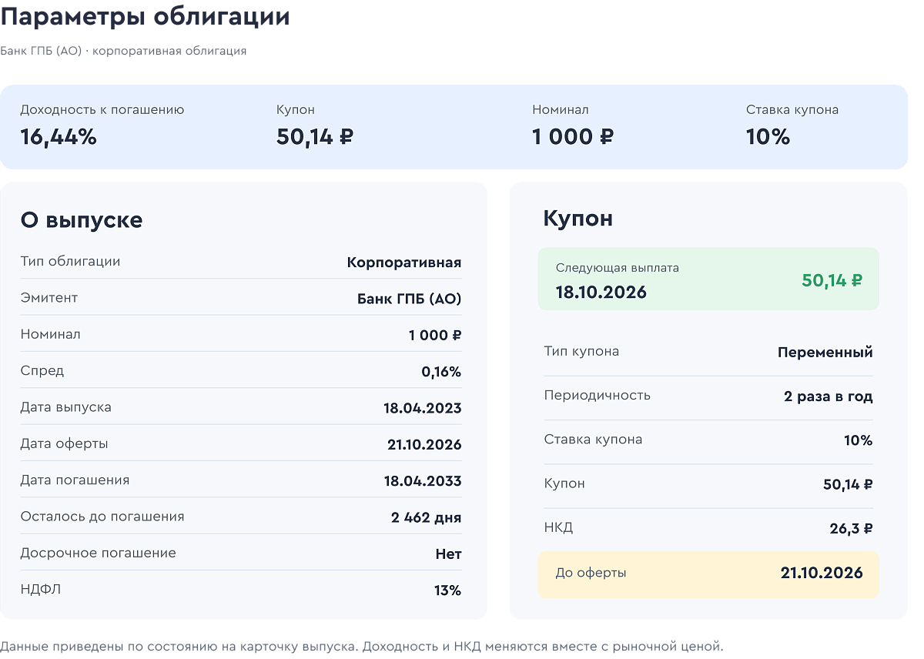Click the Купон 50,14 ₽ summary value
Screen dimensions: 924x659
[315, 137]
